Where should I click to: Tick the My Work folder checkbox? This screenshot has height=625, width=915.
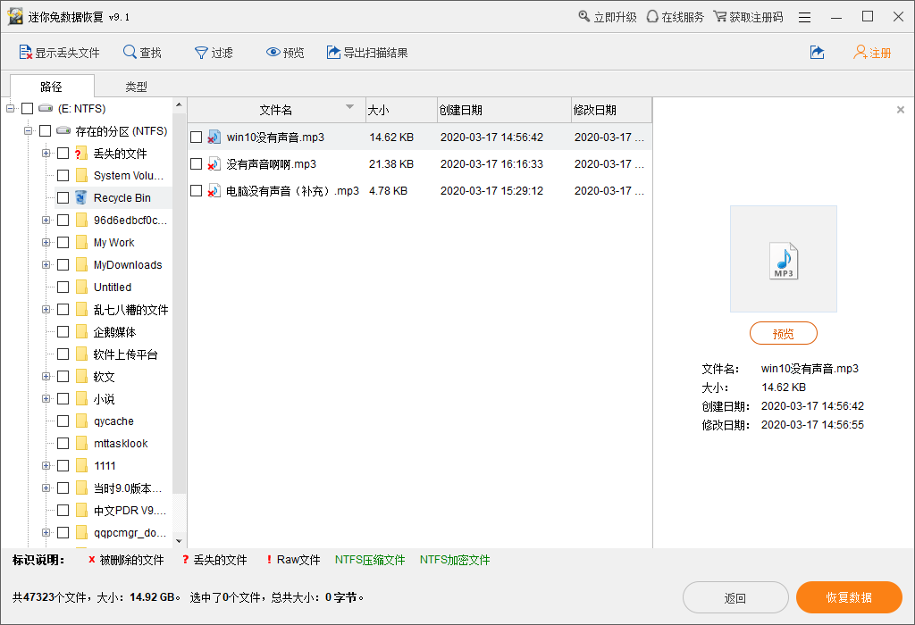pos(63,243)
